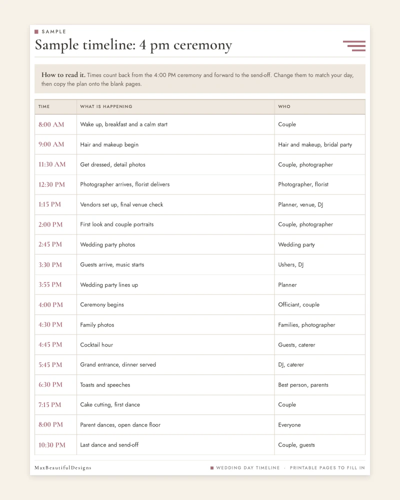Click the MaxBeautifulDesigns footer text

tap(63, 468)
